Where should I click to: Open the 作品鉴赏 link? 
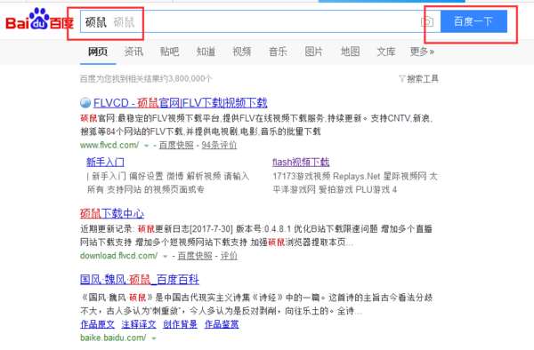coord(222,324)
